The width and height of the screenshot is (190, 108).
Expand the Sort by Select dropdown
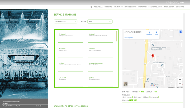[x=100, y=22]
